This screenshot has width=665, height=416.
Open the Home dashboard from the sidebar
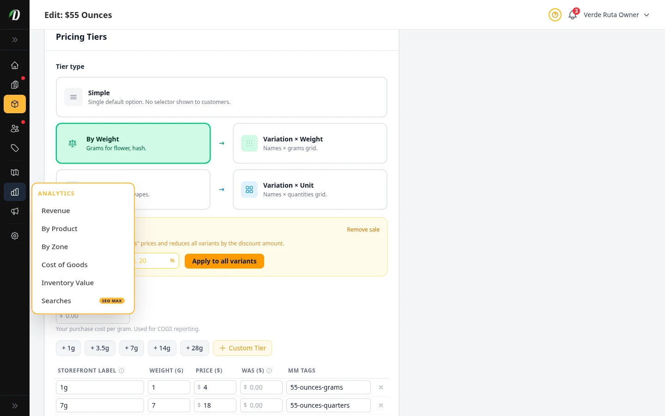point(15,65)
